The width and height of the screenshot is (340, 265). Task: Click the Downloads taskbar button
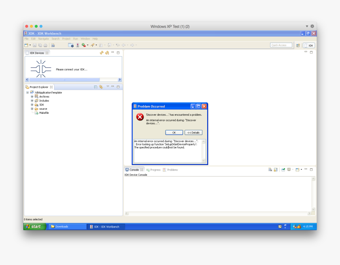[67, 227]
